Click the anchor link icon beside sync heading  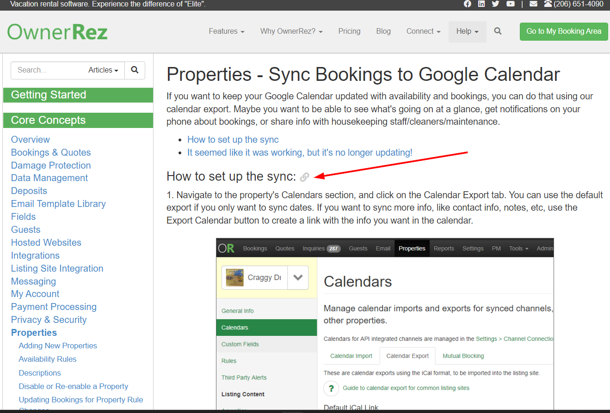tap(304, 177)
